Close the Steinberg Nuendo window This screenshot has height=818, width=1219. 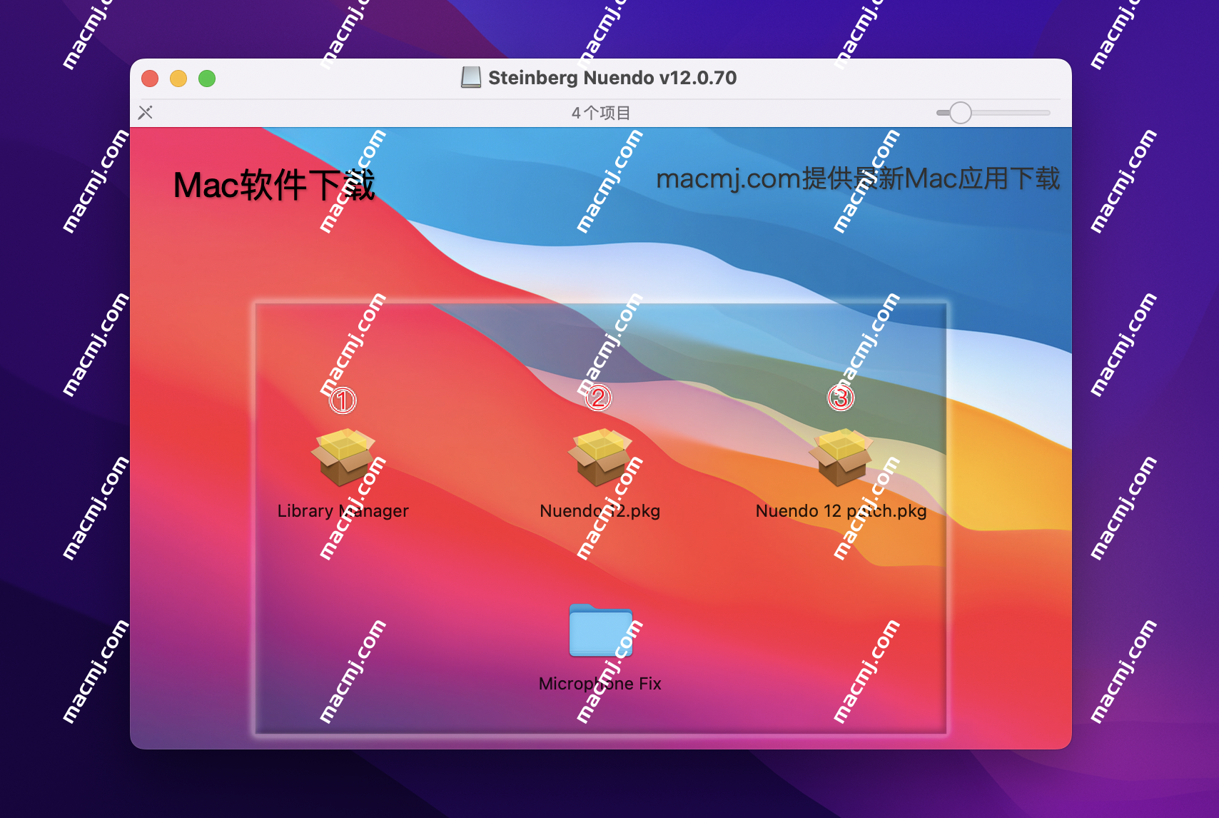click(150, 79)
